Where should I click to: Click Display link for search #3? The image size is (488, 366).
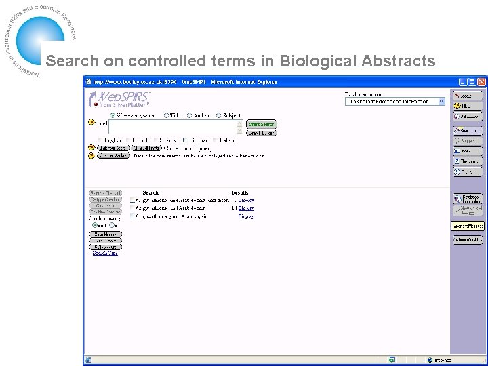(246, 200)
